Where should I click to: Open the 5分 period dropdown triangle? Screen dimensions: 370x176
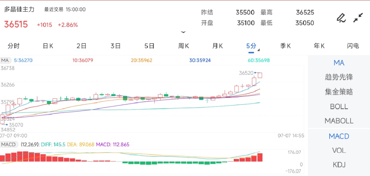point(259,50)
